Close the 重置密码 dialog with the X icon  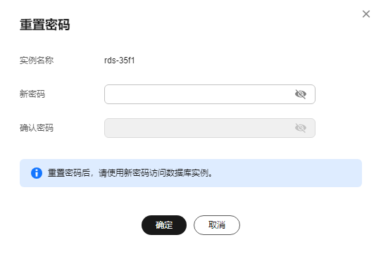click(366, 14)
